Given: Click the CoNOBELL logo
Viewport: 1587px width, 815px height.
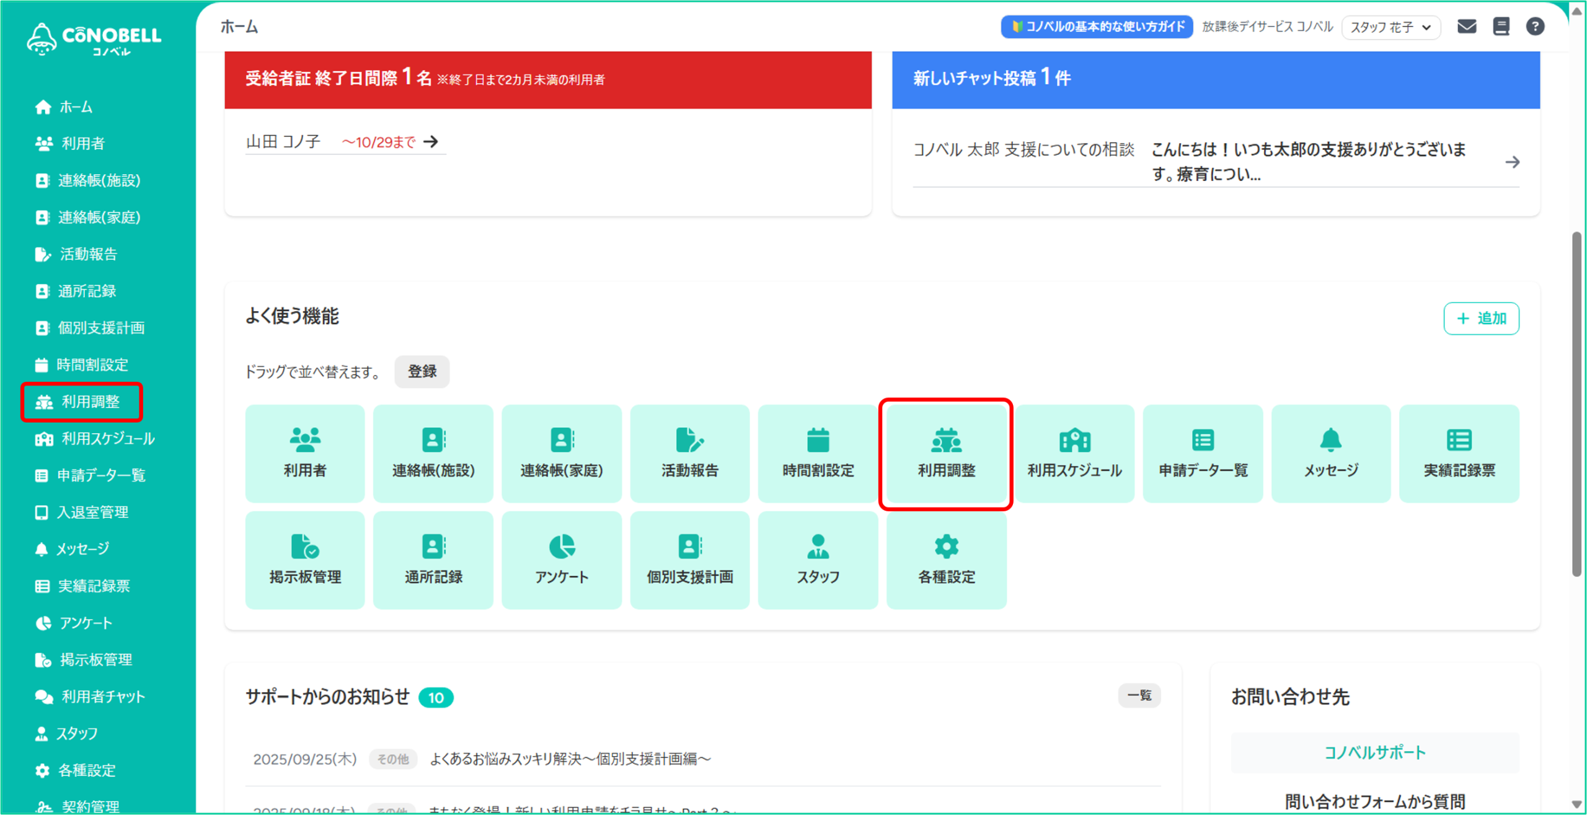Looking at the screenshot, I should 94,38.
